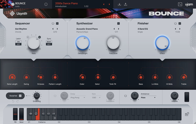Click the mute pattern key icon

[x=31, y=113]
